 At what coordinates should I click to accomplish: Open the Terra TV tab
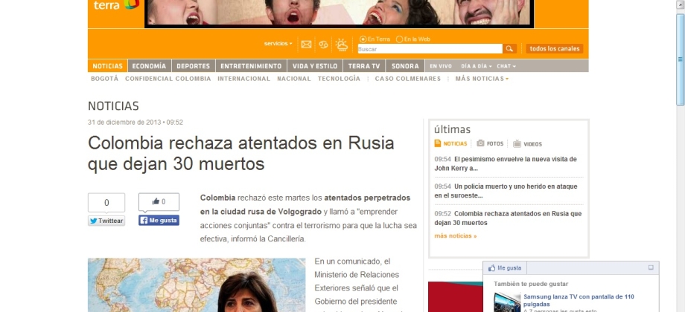coord(364,66)
